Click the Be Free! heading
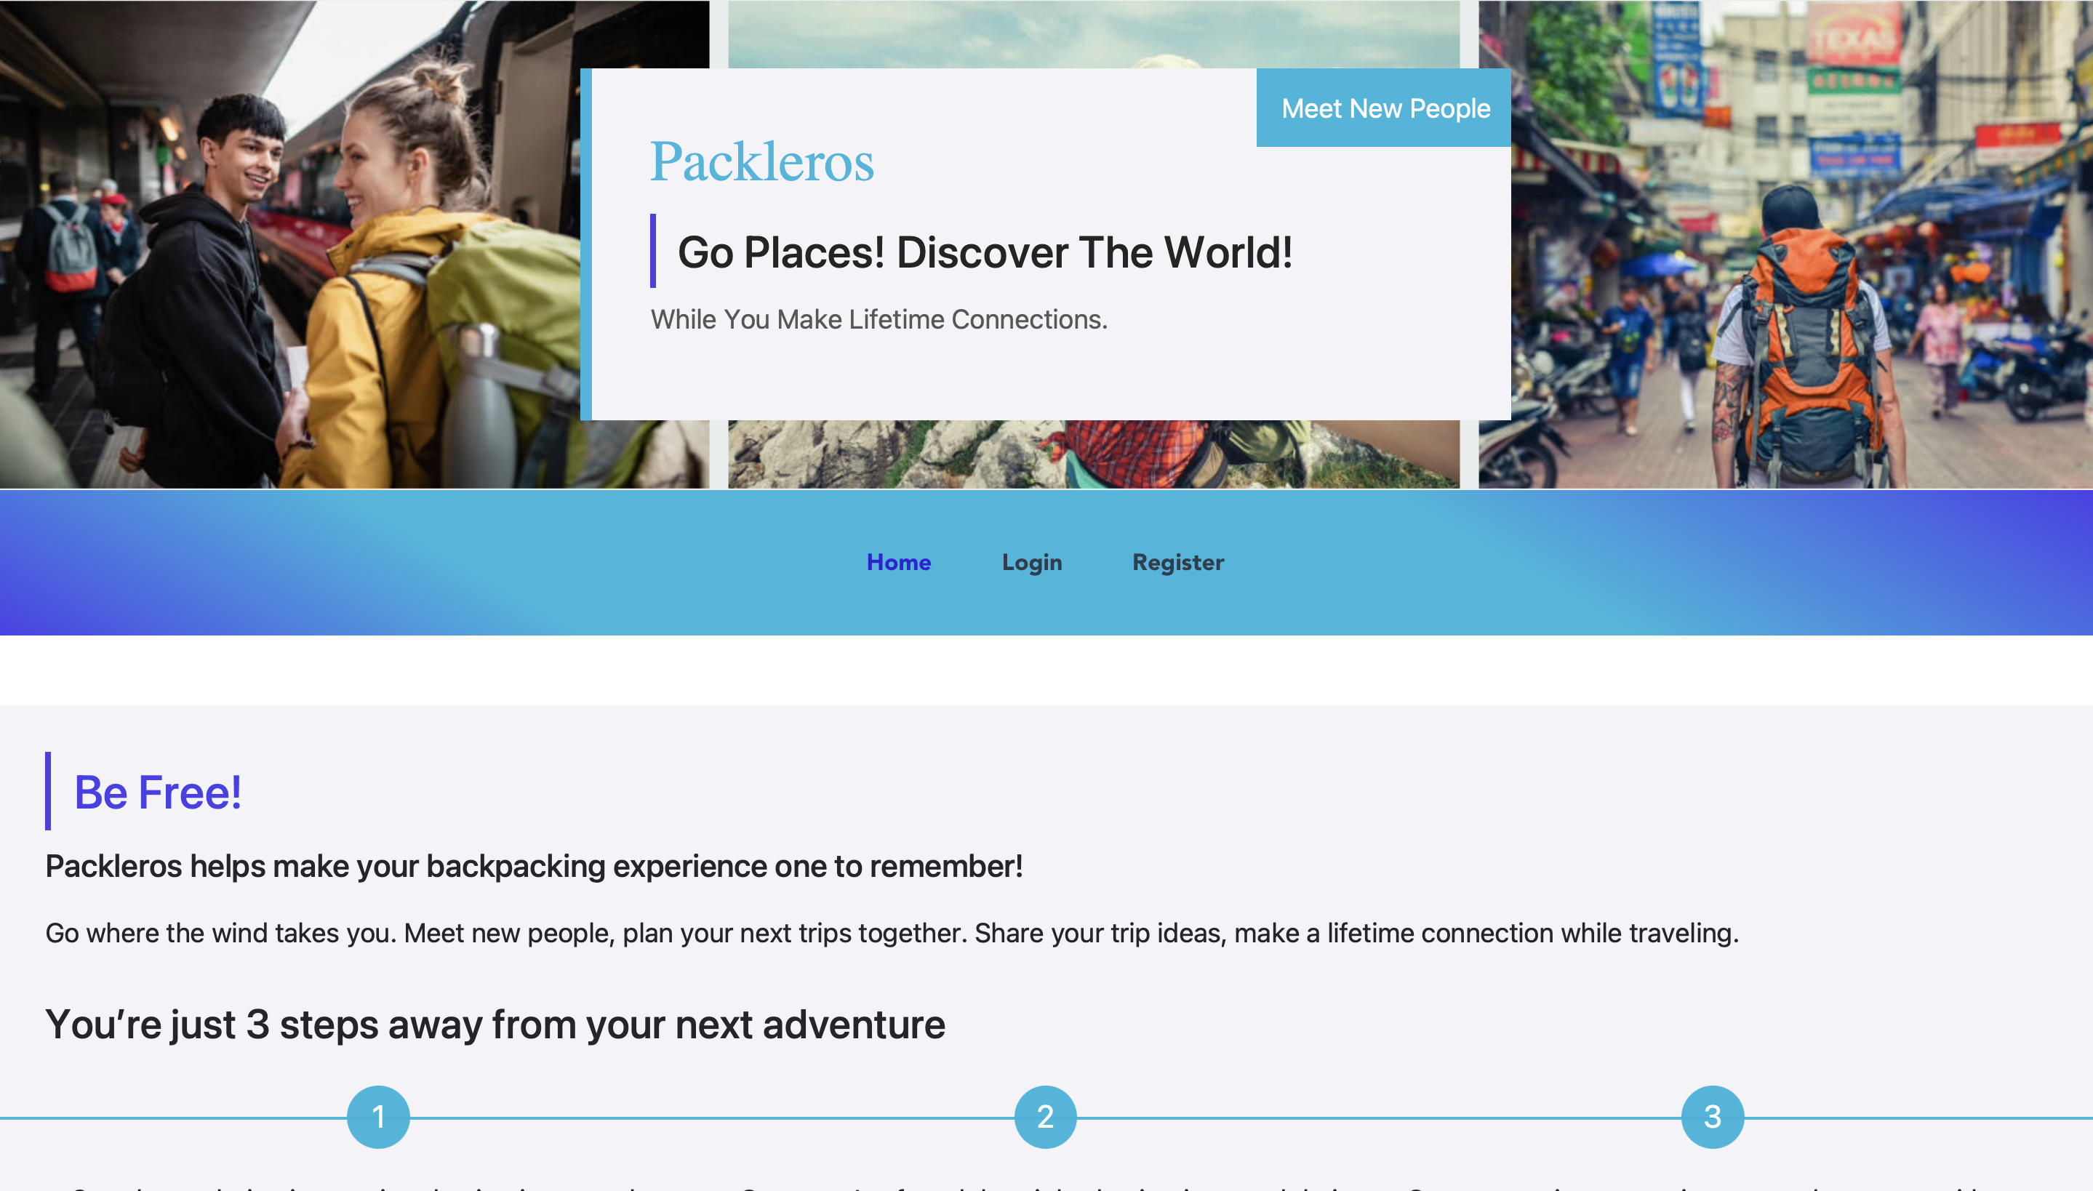This screenshot has height=1191, width=2093. pos(158,792)
